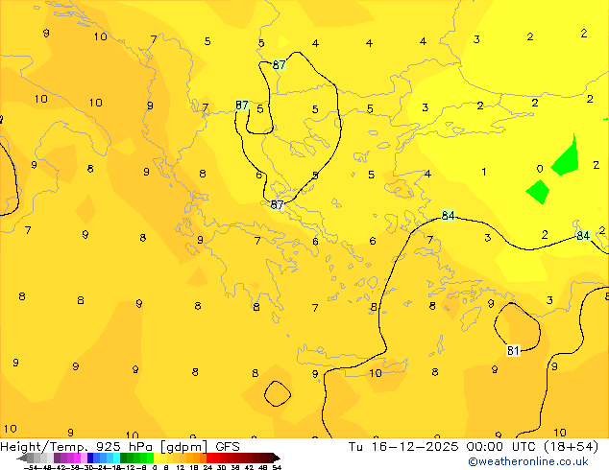
Task: Click the "Tu 16-12-2025" date text
Action: [x=403, y=447]
